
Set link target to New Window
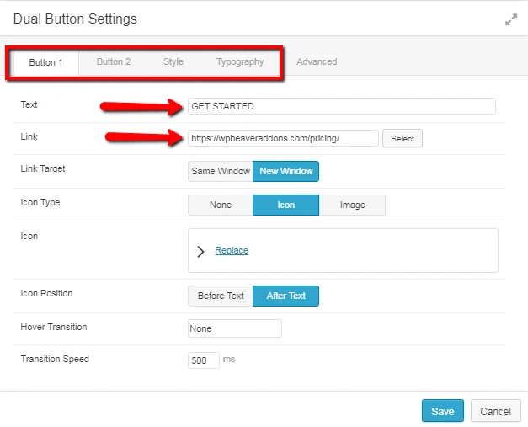pyautogui.click(x=285, y=171)
